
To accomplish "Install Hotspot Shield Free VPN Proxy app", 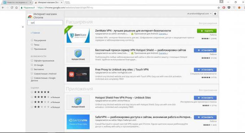I will (205, 98).
